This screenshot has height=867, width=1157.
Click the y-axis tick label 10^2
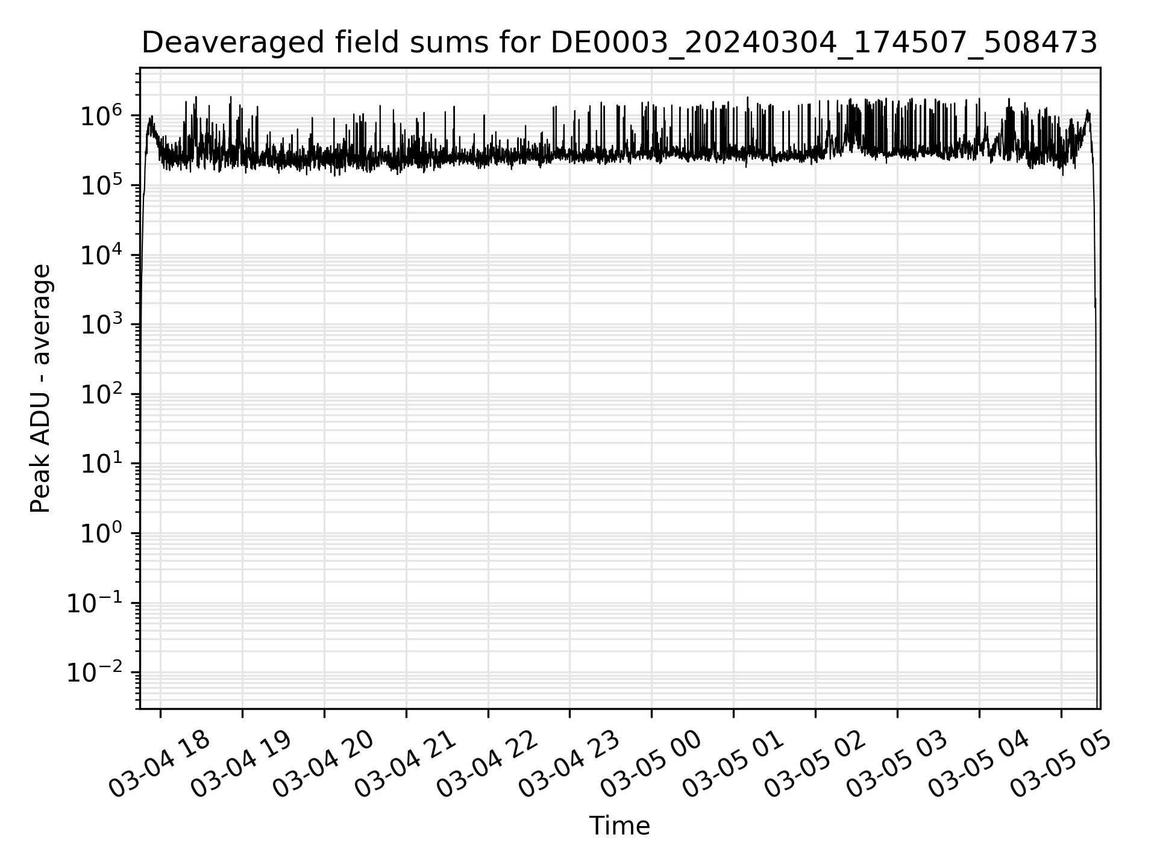click(101, 394)
